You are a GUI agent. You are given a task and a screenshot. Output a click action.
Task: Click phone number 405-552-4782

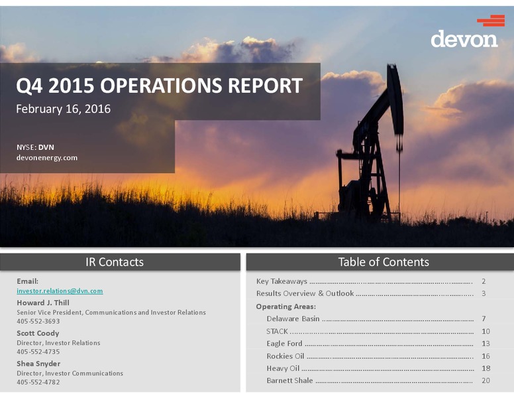(38, 382)
